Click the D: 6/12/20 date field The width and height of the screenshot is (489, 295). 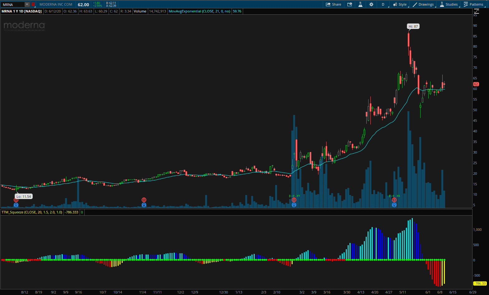[53, 11]
